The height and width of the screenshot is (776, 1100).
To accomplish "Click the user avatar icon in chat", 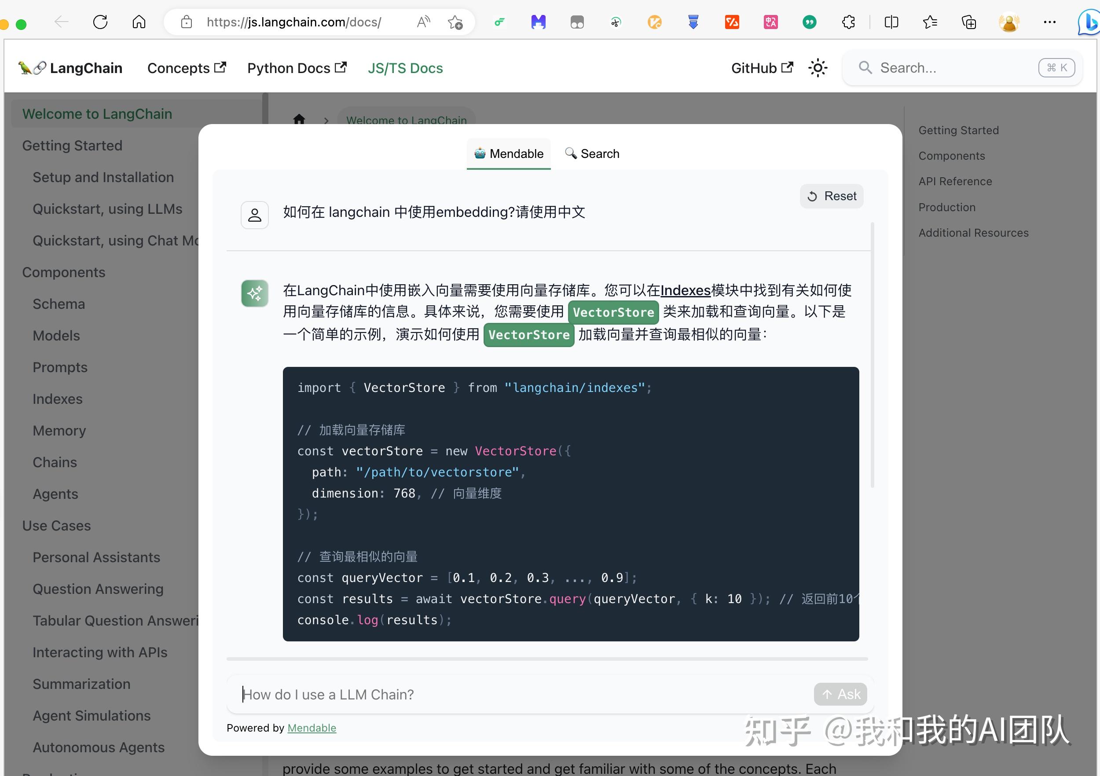I will coord(254,215).
